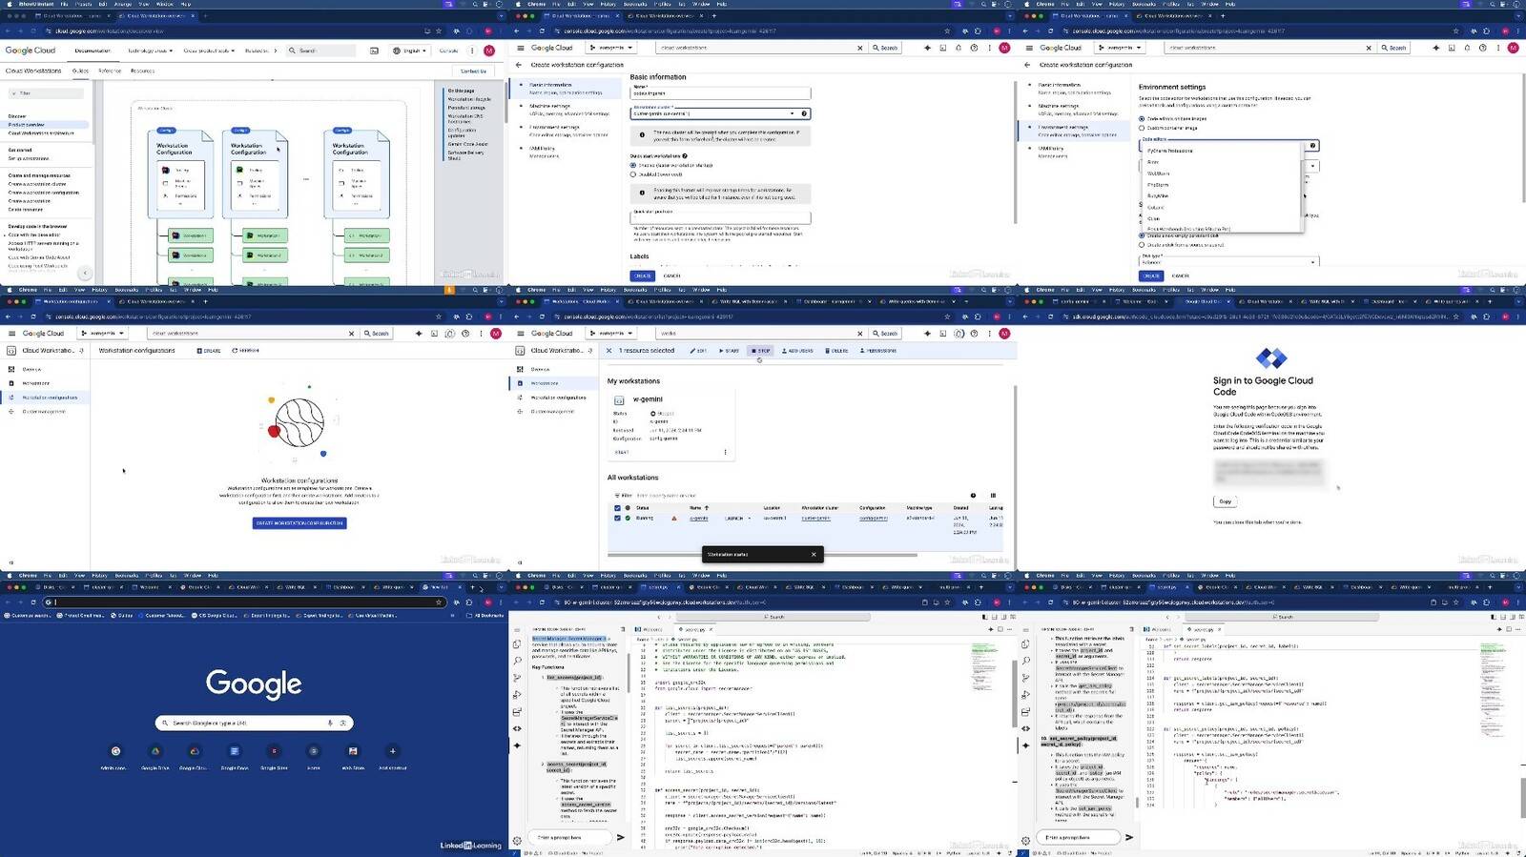Click the Start play action for selected workstation
This screenshot has width=1526, height=857.
pyautogui.click(x=729, y=351)
